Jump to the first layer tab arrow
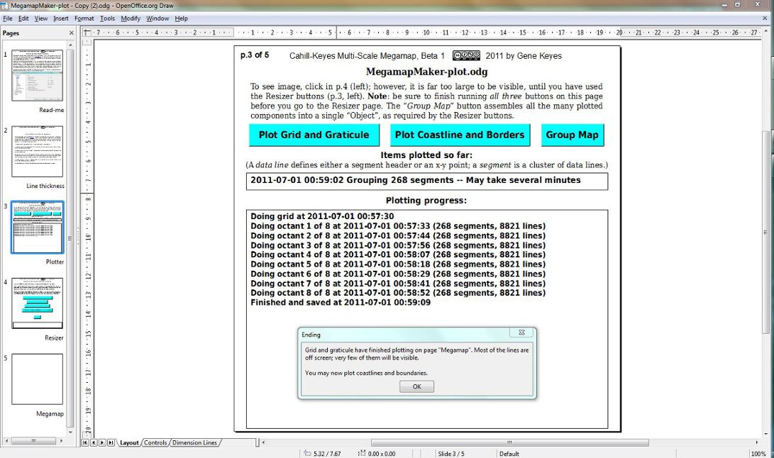 tap(85, 442)
